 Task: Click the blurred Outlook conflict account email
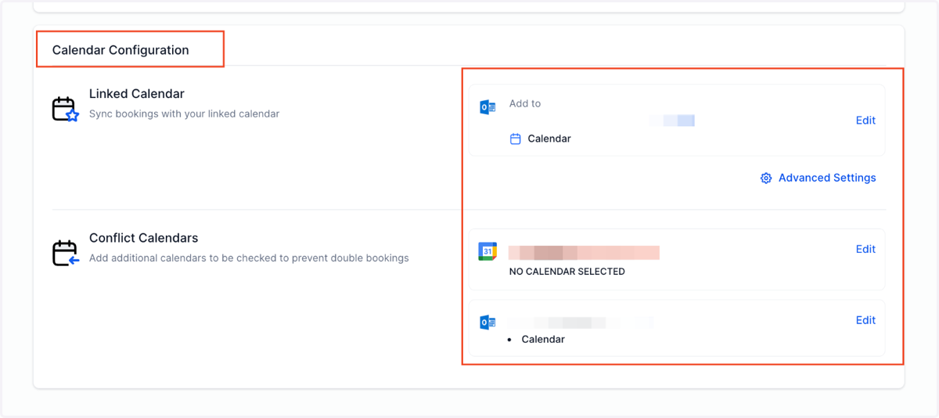pos(581,323)
